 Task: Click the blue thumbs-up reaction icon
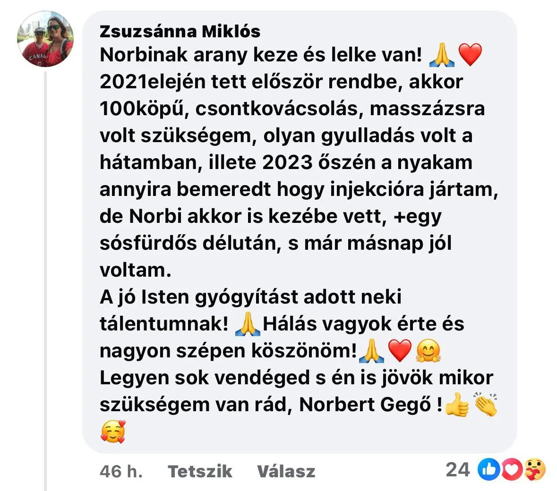pyautogui.click(x=489, y=469)
